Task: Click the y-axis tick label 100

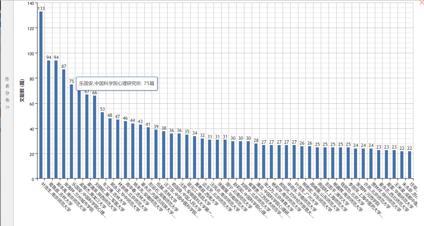Action: [x=31, y=54]
